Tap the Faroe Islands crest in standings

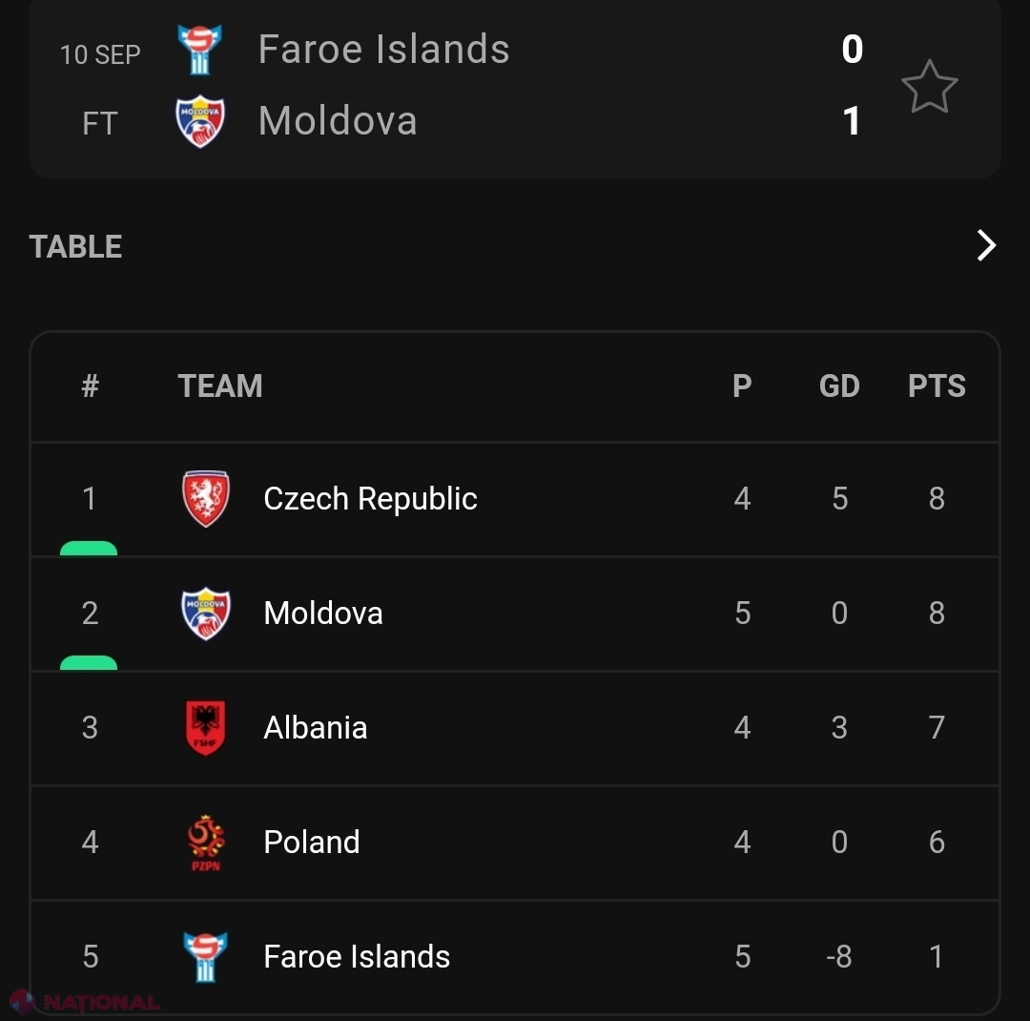pyautogui.click(x=206, y=956)
